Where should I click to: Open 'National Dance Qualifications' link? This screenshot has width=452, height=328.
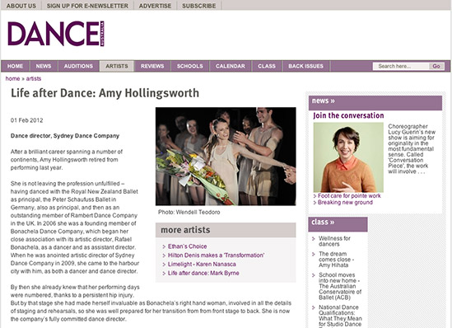point(340,316)
